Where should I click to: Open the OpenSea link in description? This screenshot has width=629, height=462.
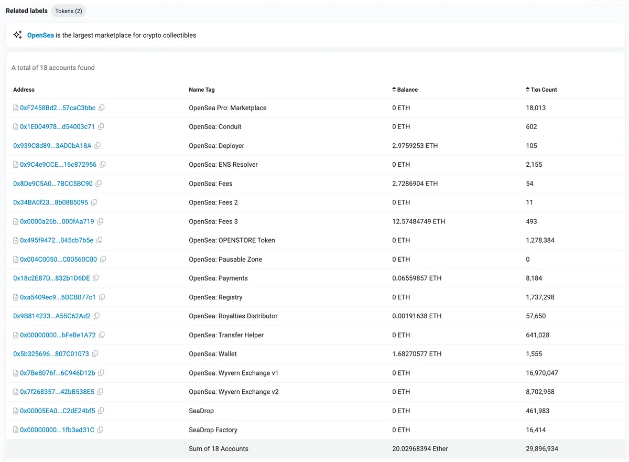point(40,35)
